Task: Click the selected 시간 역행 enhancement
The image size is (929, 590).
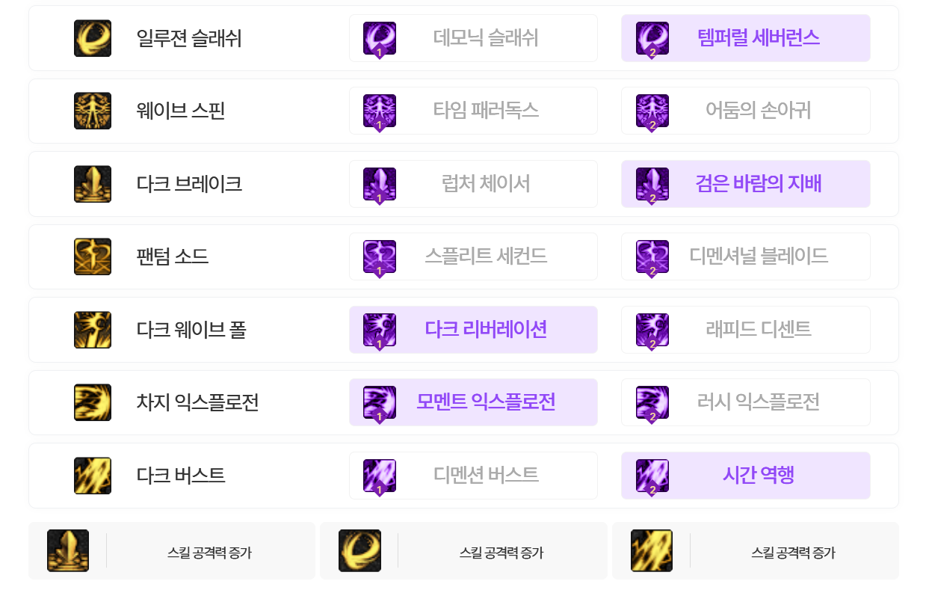Action: [745, 476]
